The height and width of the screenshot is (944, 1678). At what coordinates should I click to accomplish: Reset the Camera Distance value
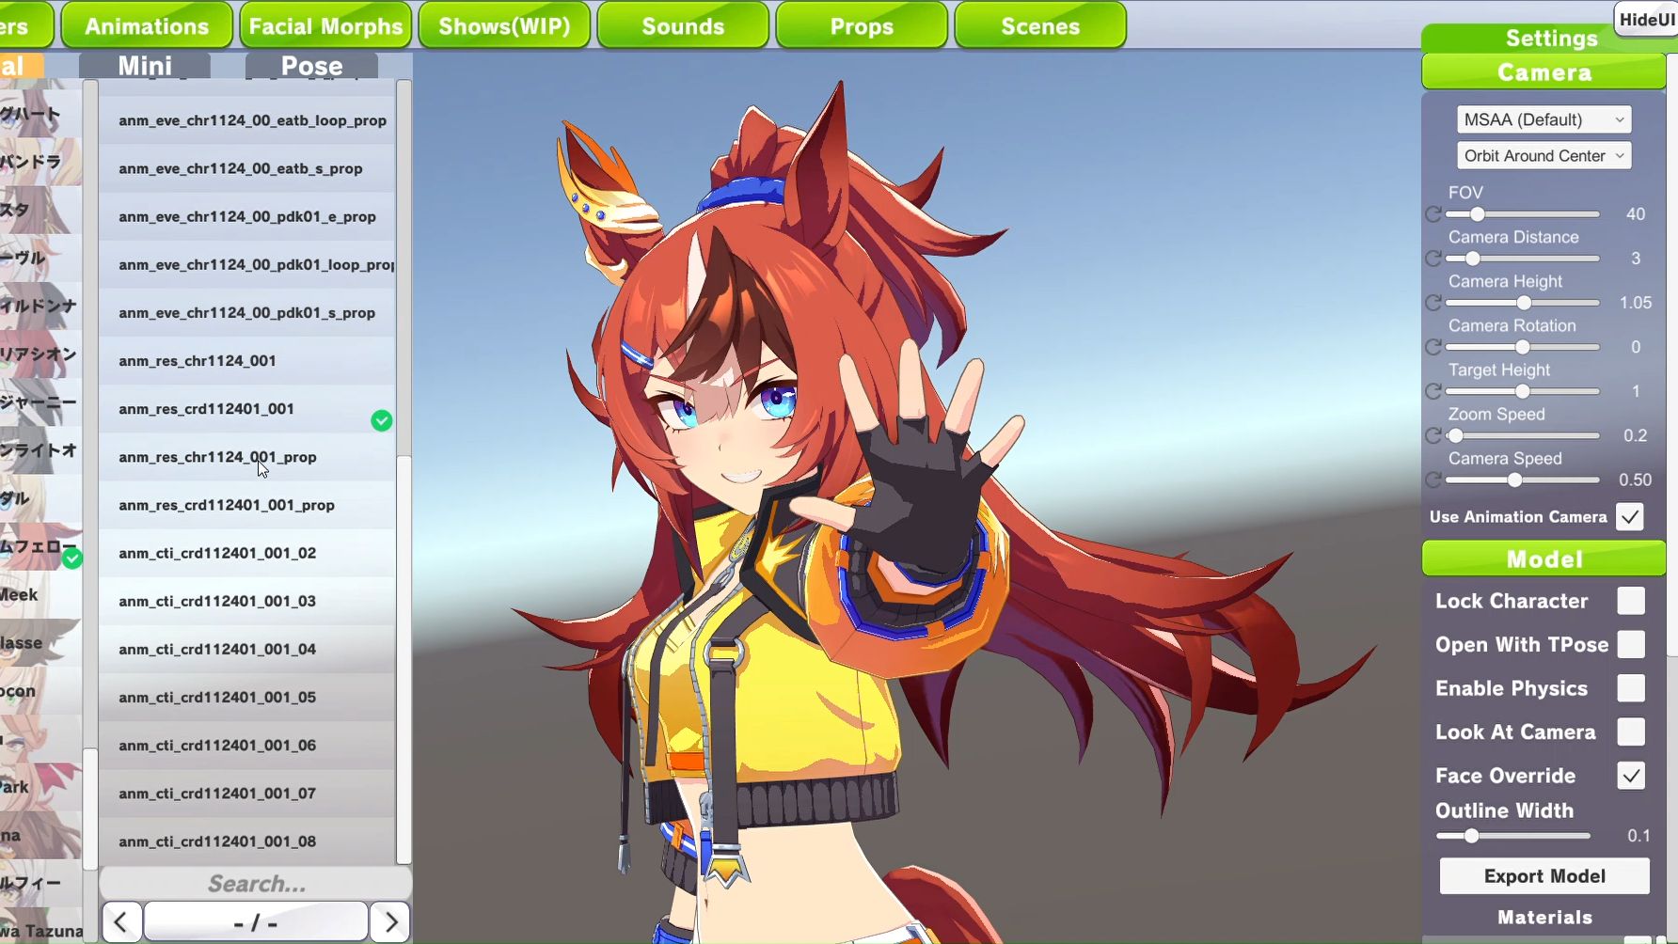pos(1433,259)
